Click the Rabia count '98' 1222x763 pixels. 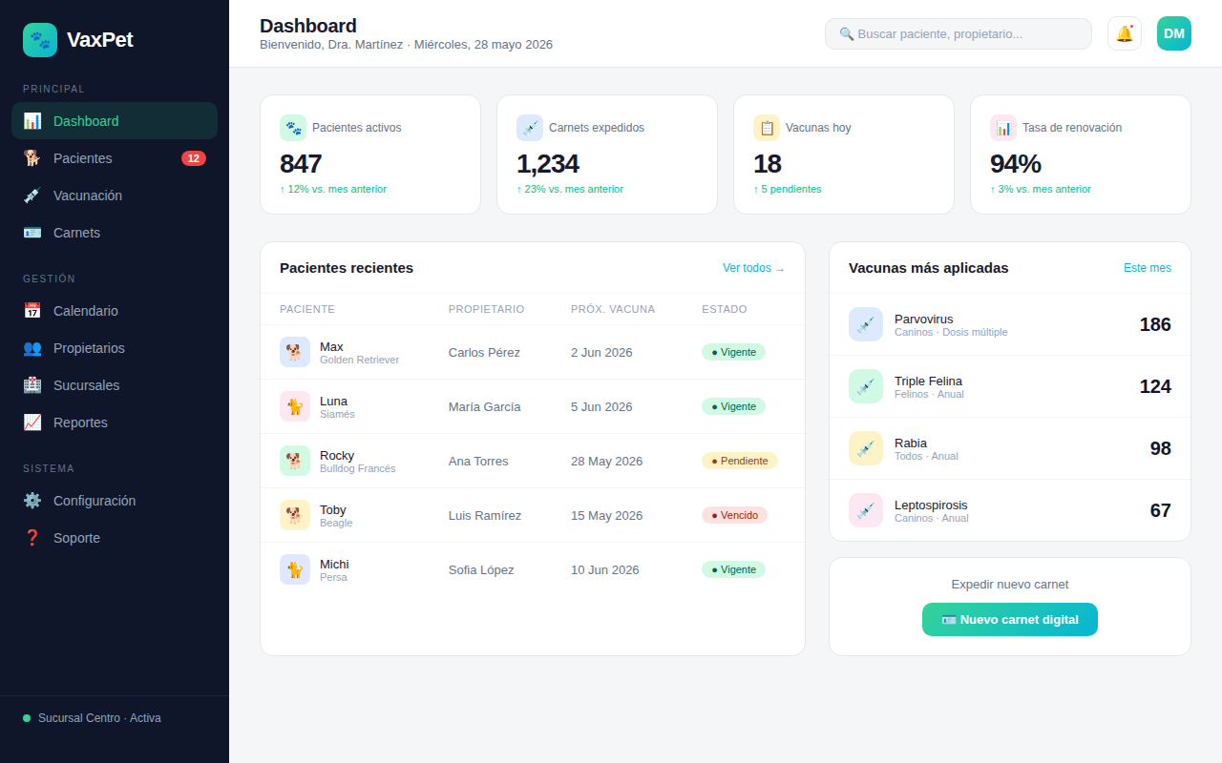pyautogui.click(x=1160, y=448)
